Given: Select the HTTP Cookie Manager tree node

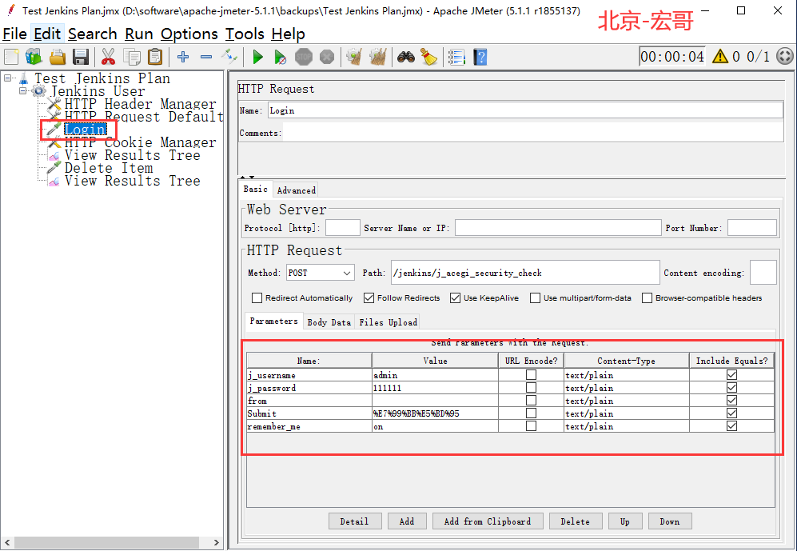Looking at the screenshot, I should click(x=140, y=142).
